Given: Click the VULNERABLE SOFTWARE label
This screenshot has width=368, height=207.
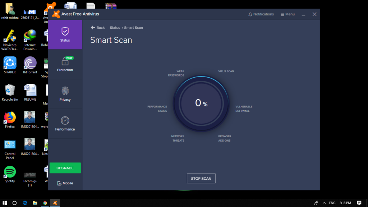Looking at the screenshot, I should pos(244,109).
